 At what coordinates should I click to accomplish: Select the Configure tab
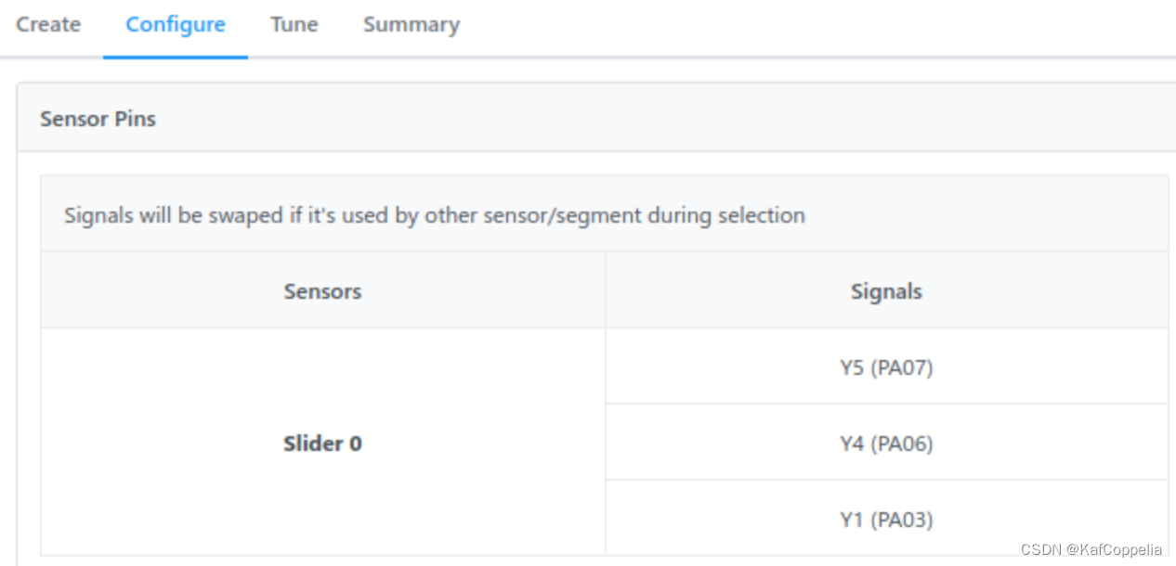pos(176,25)
